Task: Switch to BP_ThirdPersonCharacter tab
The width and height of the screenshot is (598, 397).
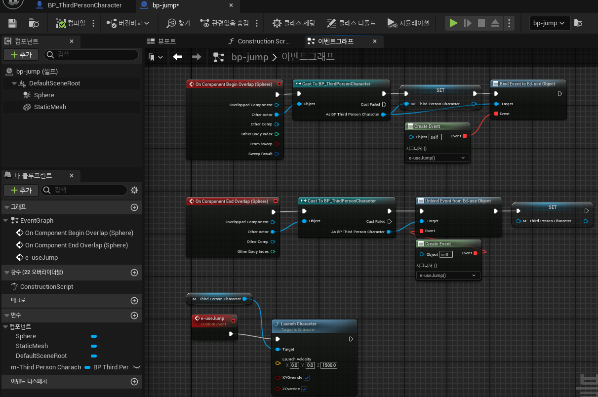Action: point(85,5)
